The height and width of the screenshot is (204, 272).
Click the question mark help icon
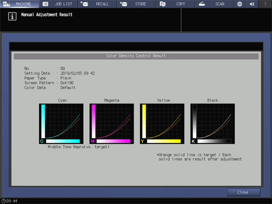coord(265,4)
